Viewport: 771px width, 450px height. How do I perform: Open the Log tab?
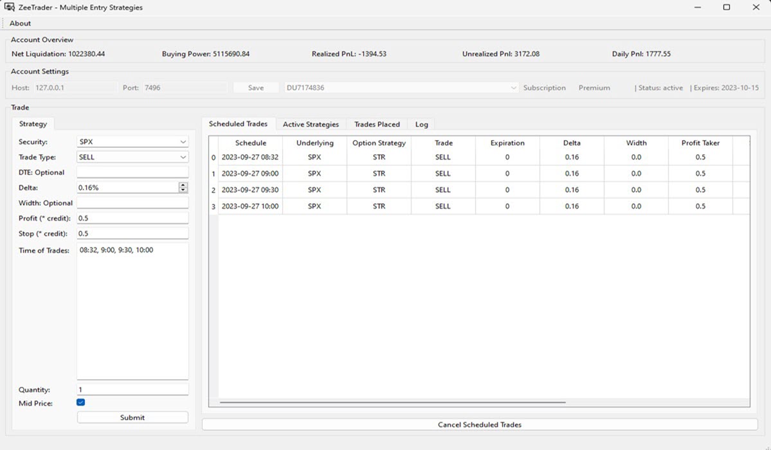tap(421, 124)
